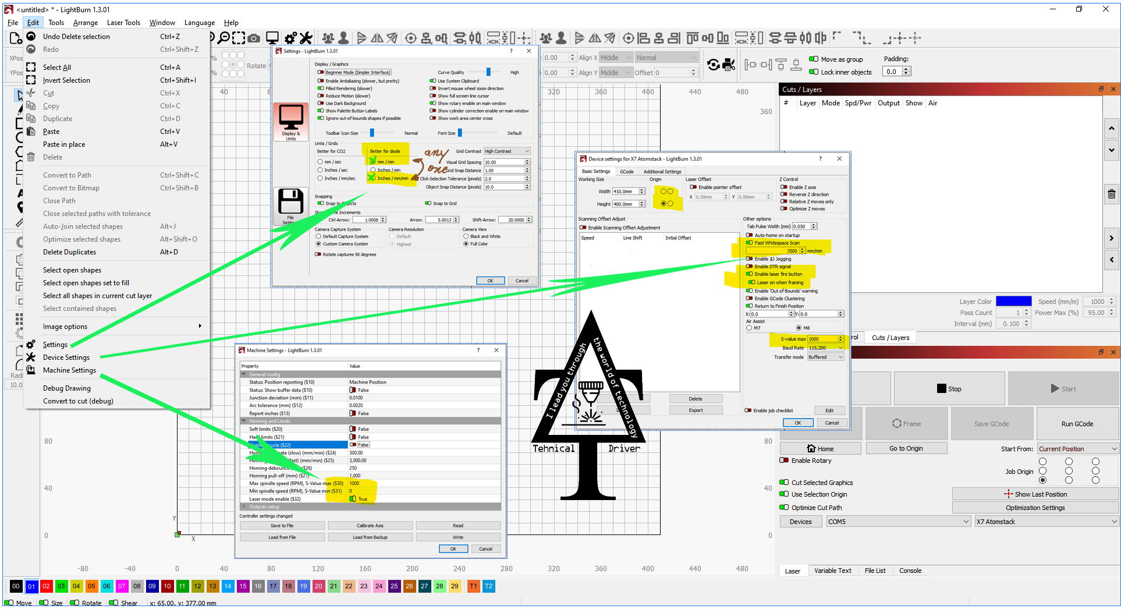The height and width of the screenshot is (609, 1121).
Task: Click the frame-selection dashed square toolbar icon
Action: click(239, 38)
